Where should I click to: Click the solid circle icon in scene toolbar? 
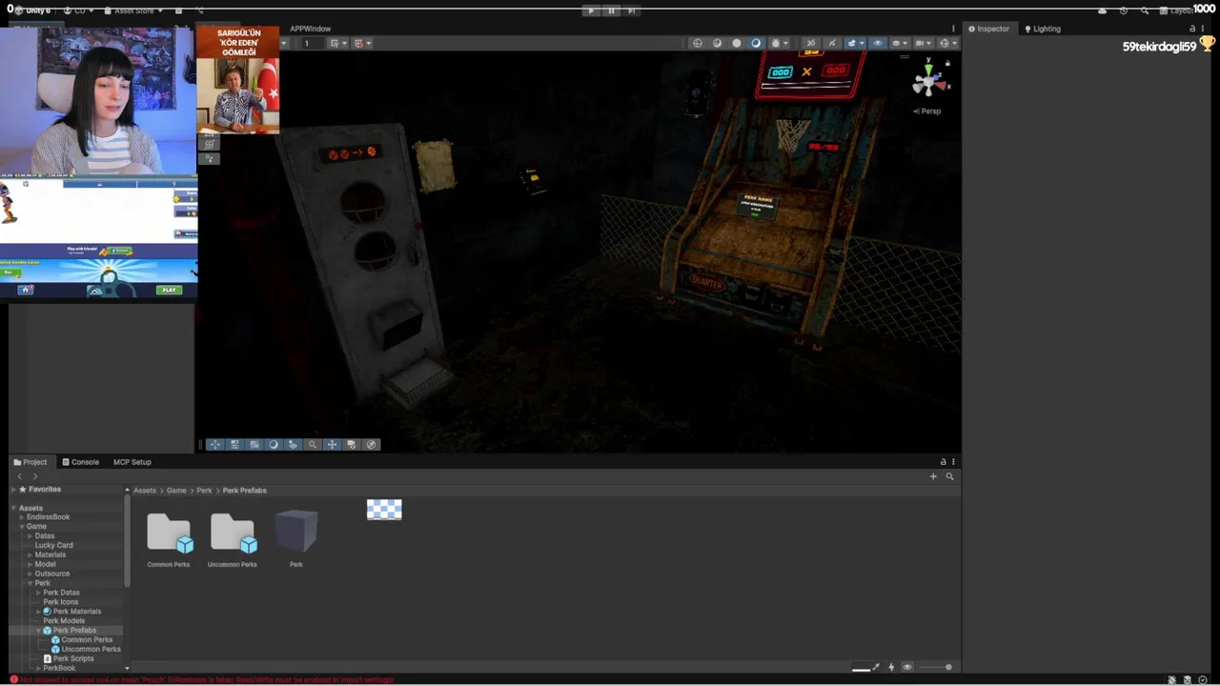(737, 43)
